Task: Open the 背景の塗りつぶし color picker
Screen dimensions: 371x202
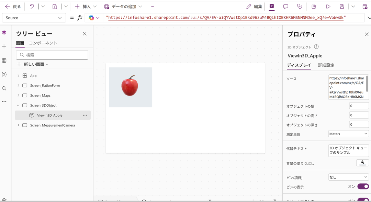Action: [362, 163]
